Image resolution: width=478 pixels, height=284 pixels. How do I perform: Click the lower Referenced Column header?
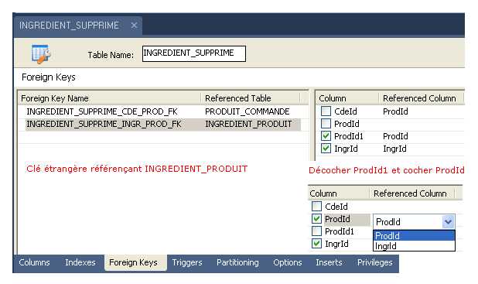click(411, 193)
